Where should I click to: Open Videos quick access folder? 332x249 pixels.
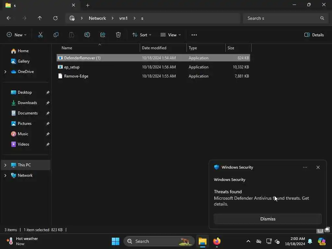pyautogui.click(x=26, y=144)
